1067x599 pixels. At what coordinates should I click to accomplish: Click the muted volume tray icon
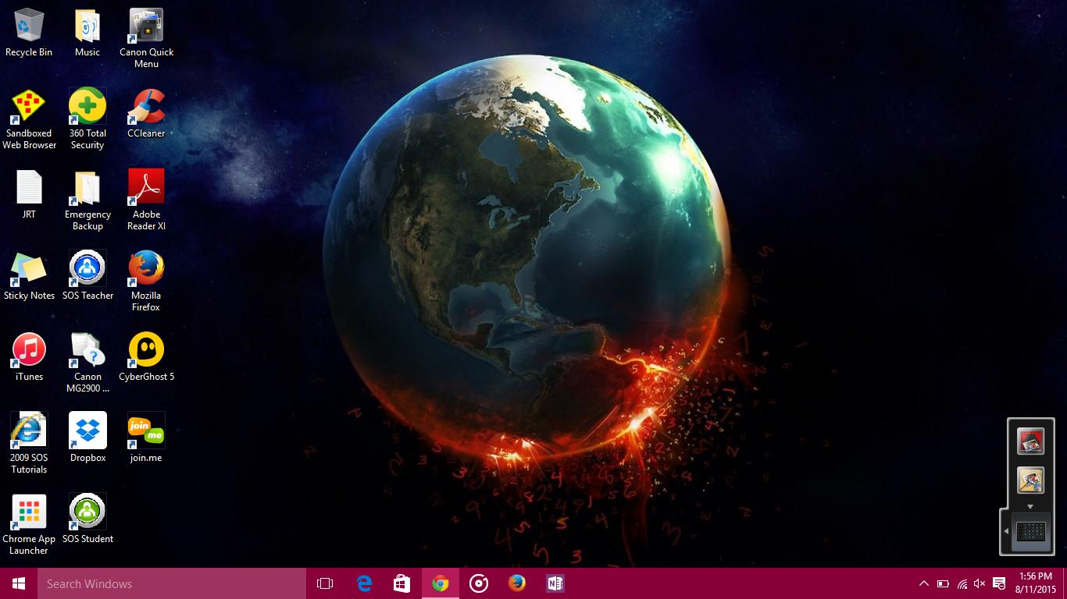tap(980, 583)
